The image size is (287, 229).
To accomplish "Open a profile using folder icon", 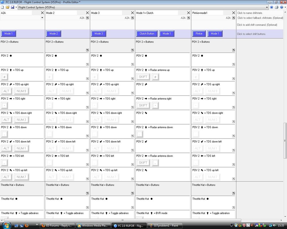I will (x=7, y=7).
